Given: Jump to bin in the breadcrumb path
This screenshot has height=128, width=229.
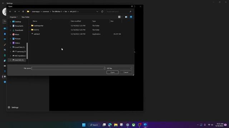Looking at the screenshot, I should 66,11.
